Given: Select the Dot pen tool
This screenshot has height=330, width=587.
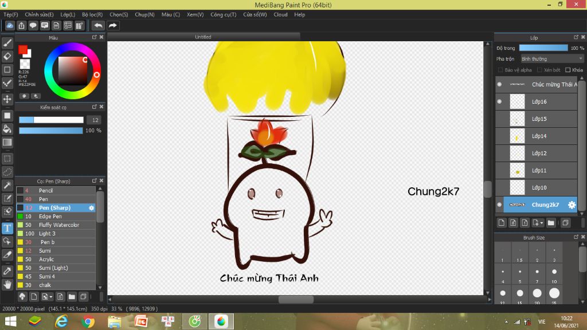Looking at the screenshot, I should pos(7,83).
